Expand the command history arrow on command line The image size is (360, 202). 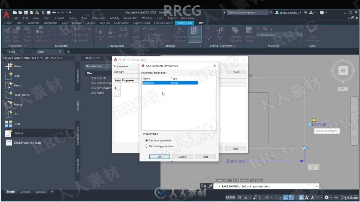317,186
